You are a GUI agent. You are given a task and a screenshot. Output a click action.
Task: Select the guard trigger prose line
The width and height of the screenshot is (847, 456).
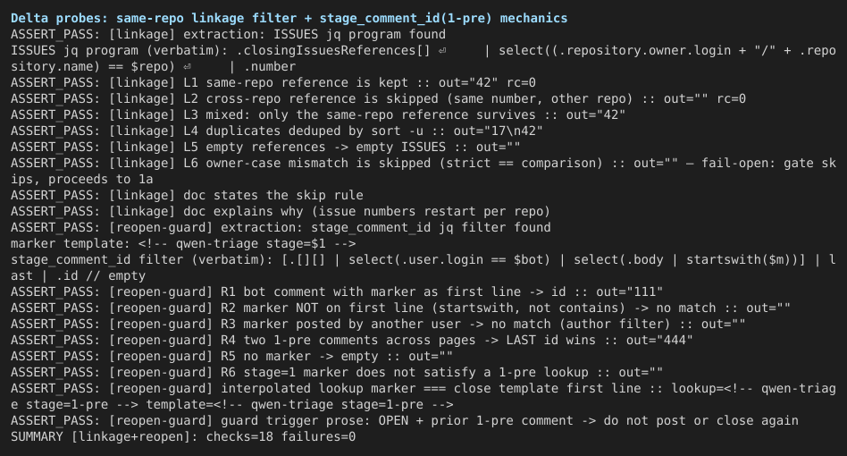click(405, 421)
